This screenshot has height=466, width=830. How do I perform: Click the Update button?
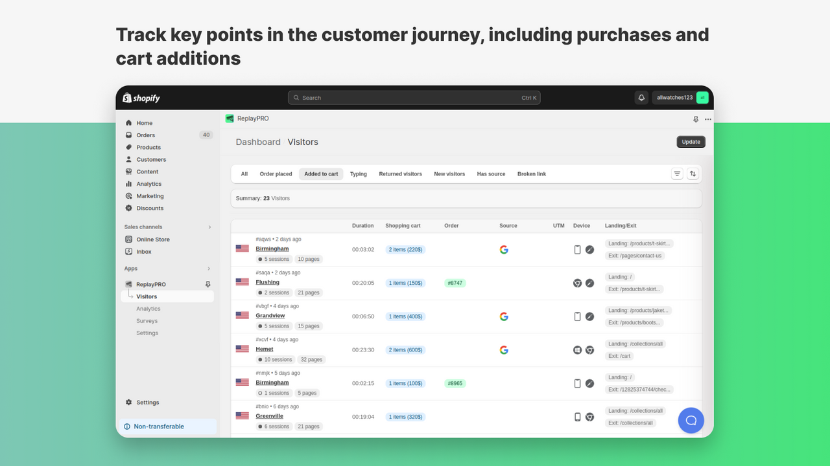point(691,142)
